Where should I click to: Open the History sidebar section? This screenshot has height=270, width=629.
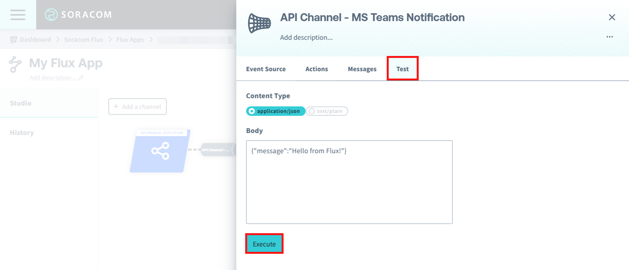[49, 133]
